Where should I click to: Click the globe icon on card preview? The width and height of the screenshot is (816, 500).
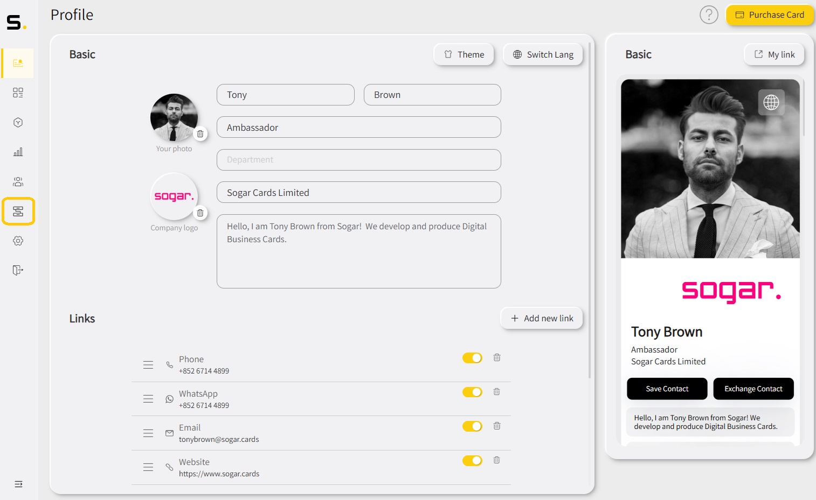pyautogui.click(x=771, y=102)
